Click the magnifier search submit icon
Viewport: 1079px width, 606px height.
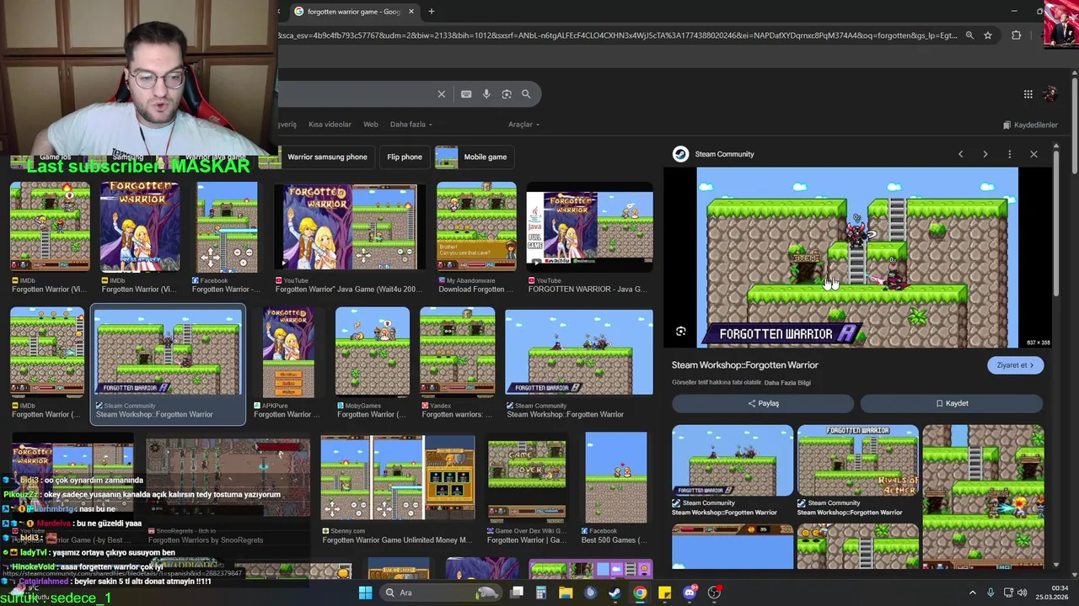coord(526,94)
